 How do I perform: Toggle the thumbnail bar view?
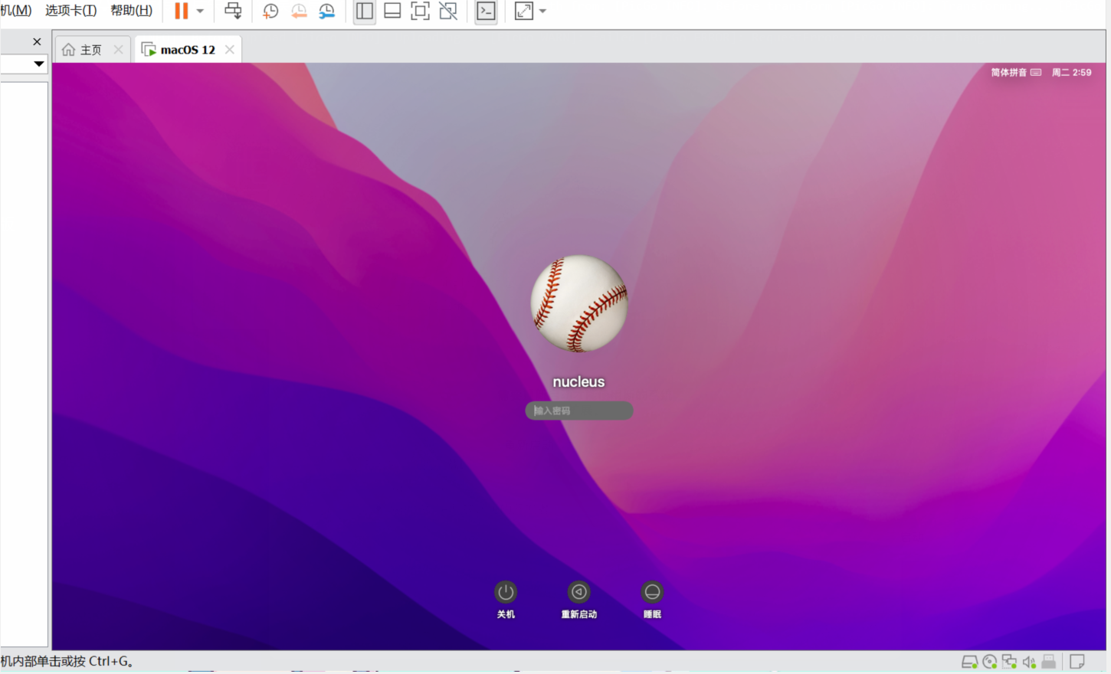(392, 11)
